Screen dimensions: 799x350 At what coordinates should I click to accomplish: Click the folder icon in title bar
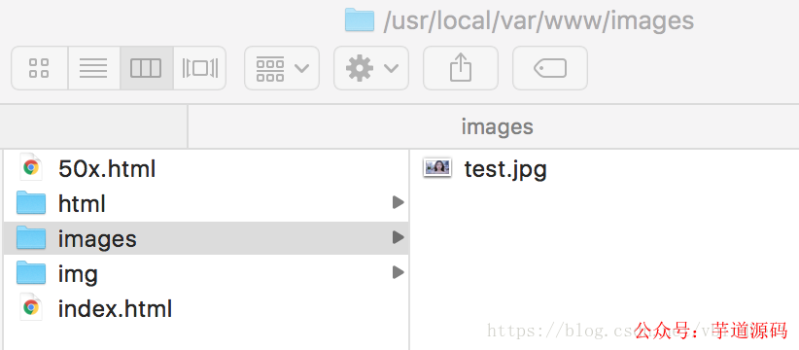360,19
